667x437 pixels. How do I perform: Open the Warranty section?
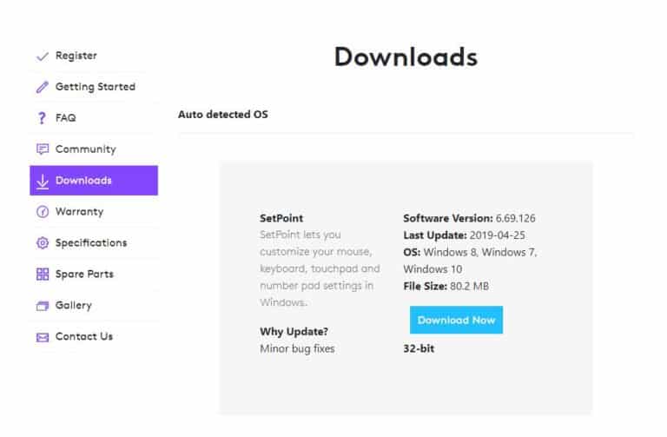[79, 212]
